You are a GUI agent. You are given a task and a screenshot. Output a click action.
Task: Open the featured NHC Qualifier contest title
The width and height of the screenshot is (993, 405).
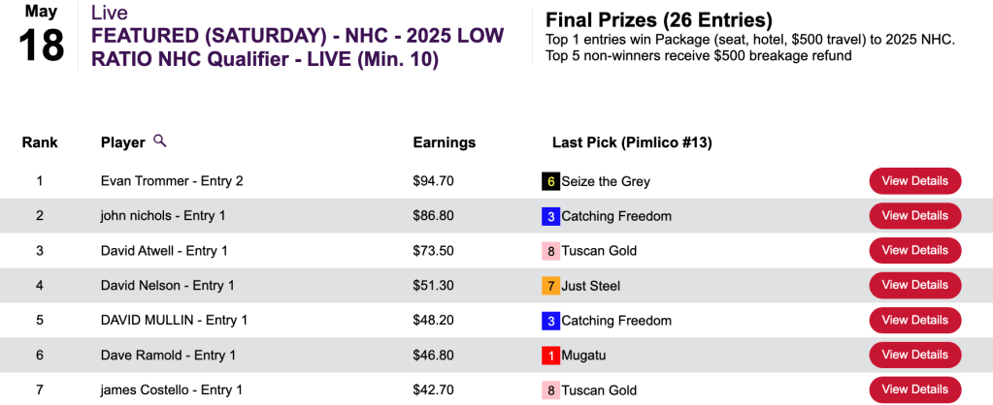click(297, 47)
